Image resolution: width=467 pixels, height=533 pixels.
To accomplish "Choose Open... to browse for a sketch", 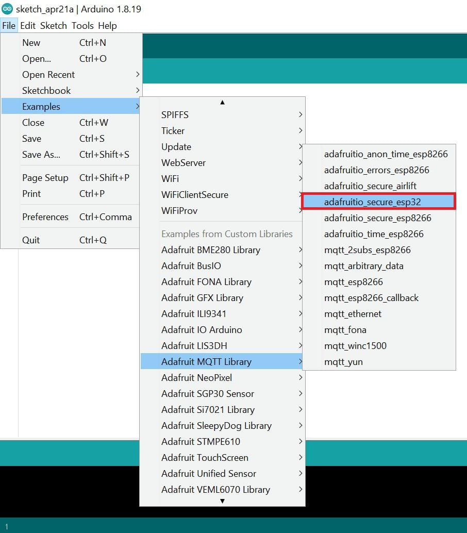I will (x=35, y=59).
